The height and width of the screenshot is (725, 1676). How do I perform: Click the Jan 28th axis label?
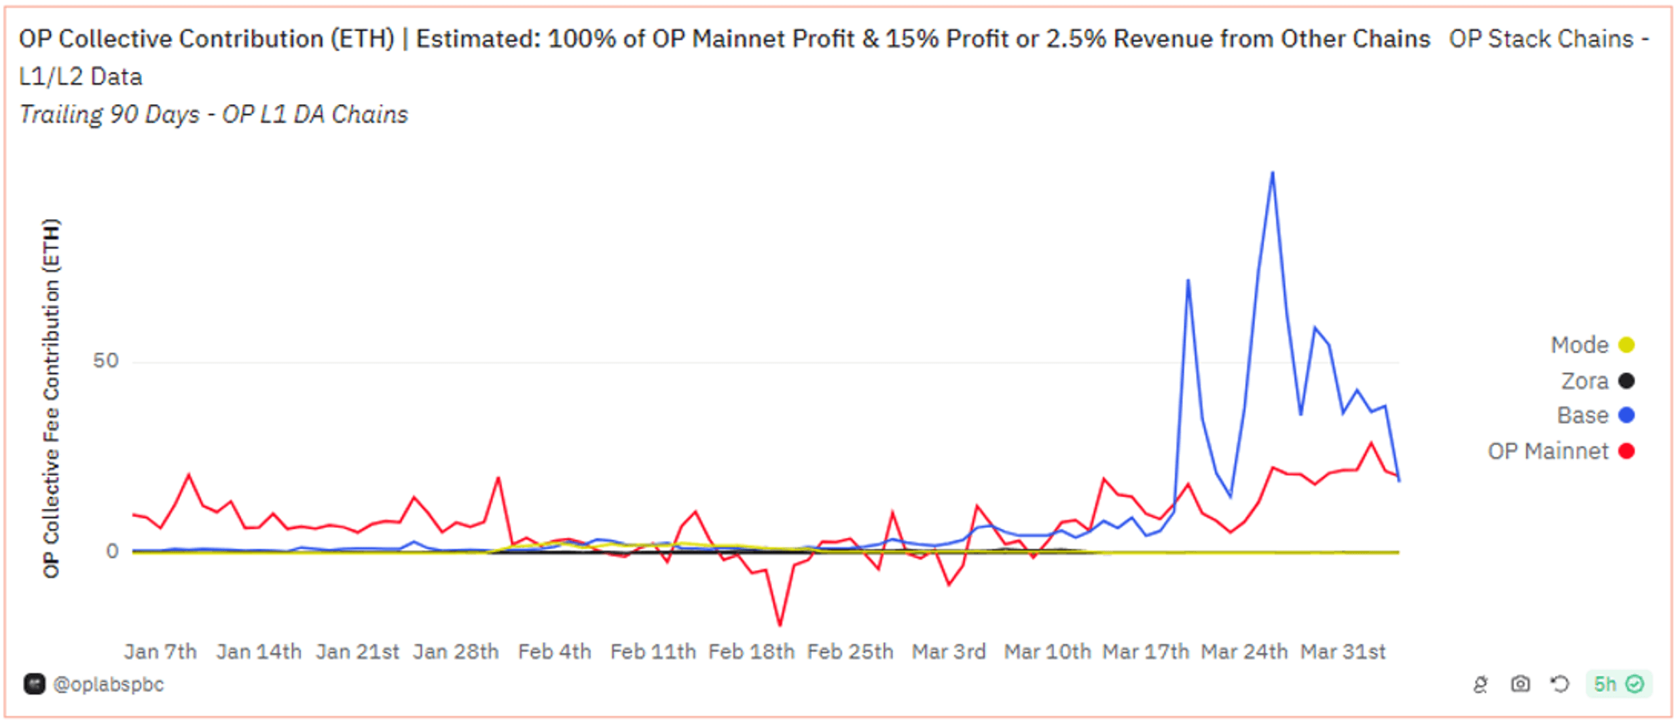(456, 652)
